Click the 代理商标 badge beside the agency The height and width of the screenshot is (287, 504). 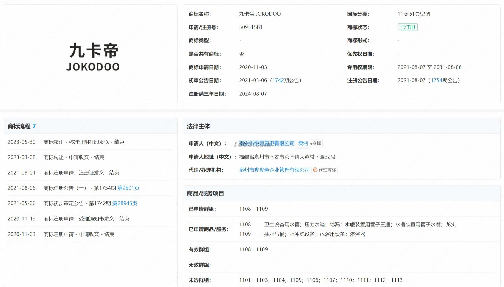[x=325, y=170]
